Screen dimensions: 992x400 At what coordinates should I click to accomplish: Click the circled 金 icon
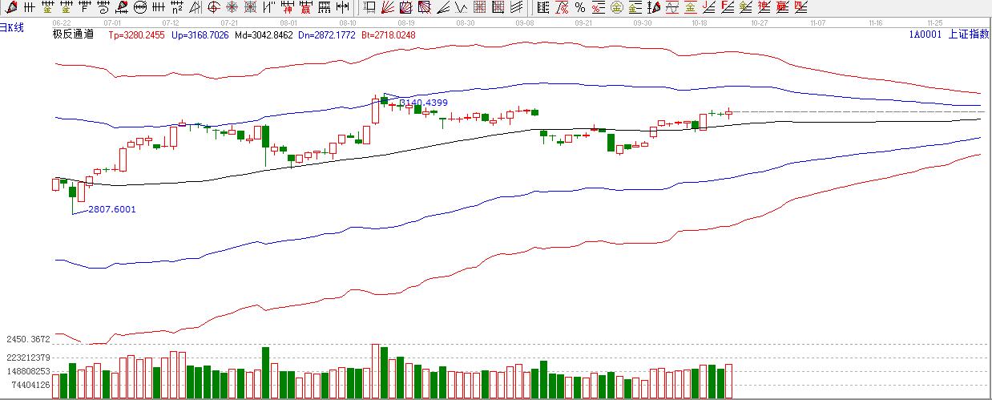(x=616, y=7)
